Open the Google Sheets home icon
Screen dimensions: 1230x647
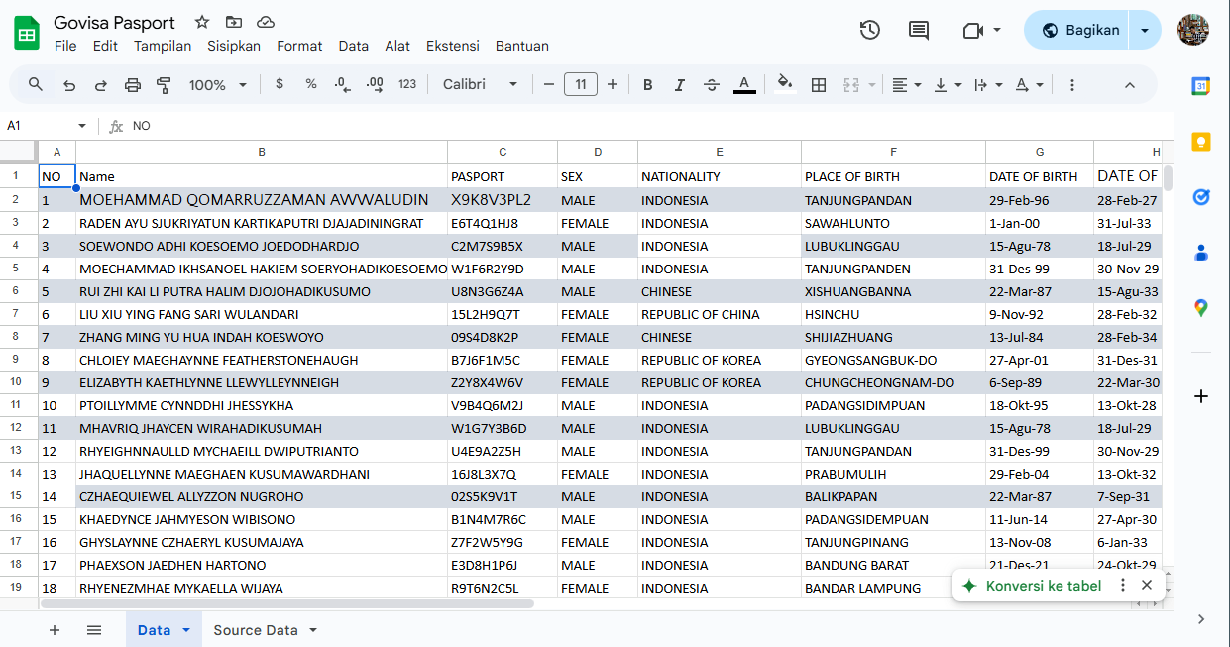[27, 33]
